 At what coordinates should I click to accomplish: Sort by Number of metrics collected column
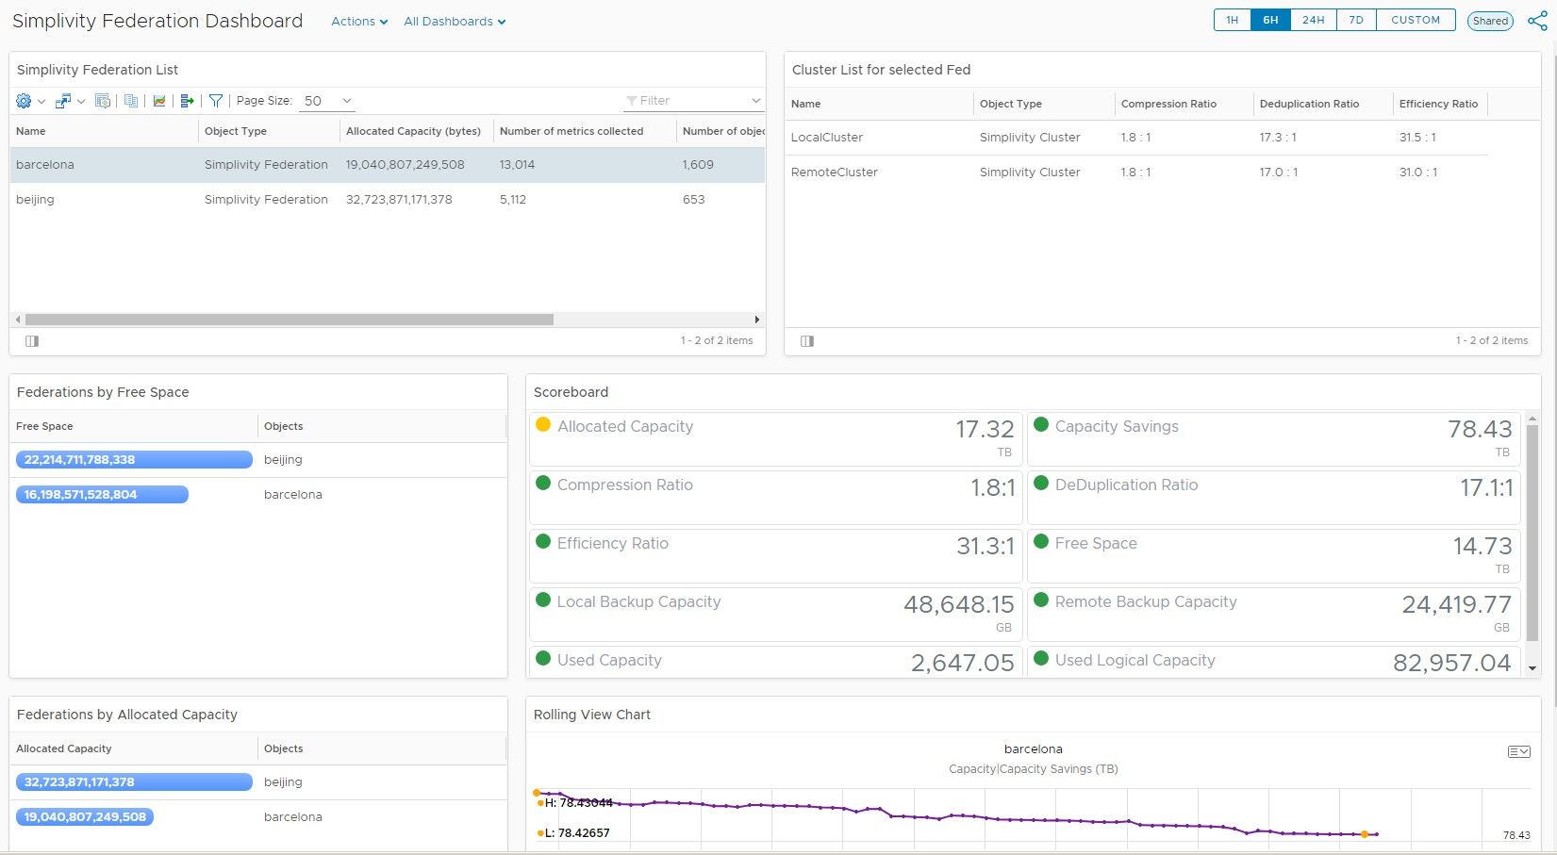(571, 131)
